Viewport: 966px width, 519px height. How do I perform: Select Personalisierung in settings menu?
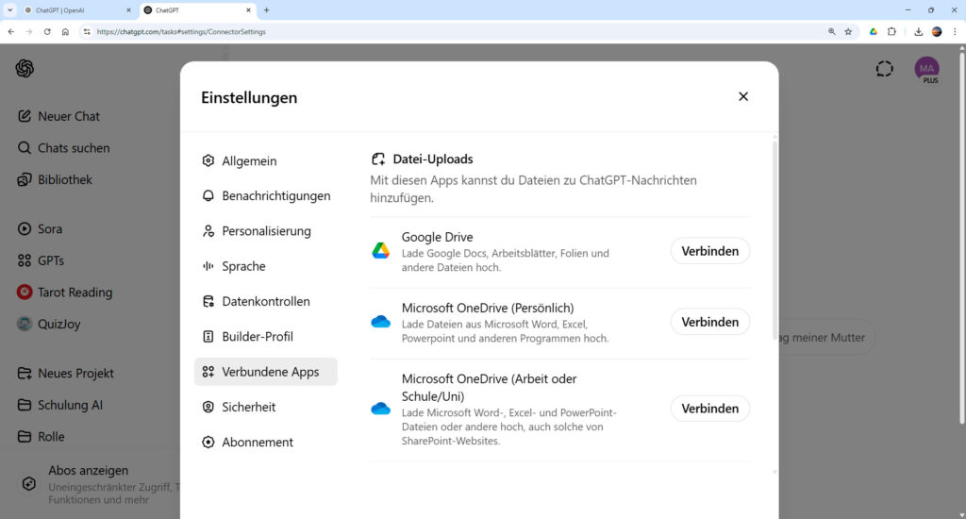(x=265, y=231)
